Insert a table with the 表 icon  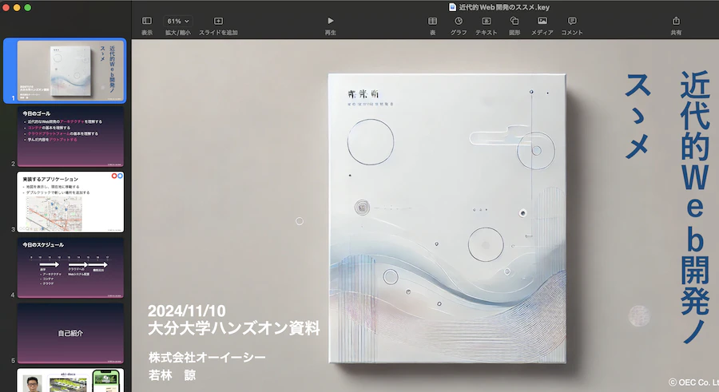click(x=432, y=21)
